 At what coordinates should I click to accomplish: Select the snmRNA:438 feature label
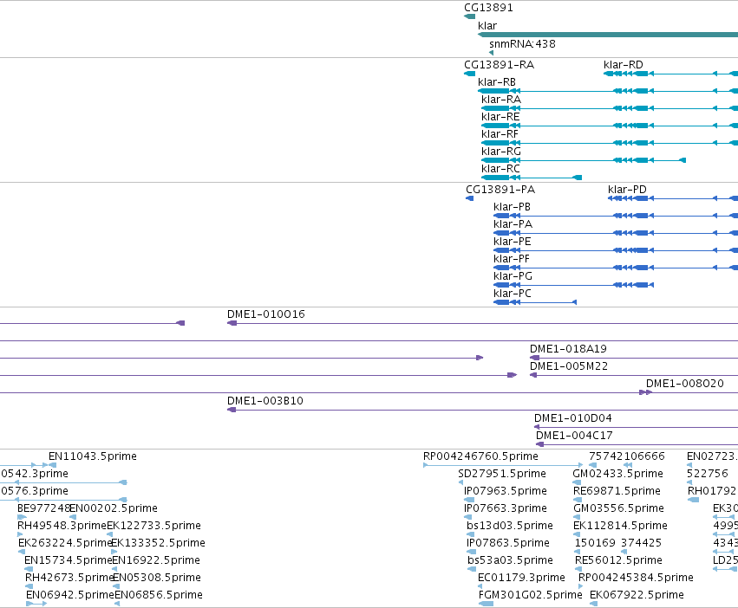pyautogui.click(x=522, y=44)
